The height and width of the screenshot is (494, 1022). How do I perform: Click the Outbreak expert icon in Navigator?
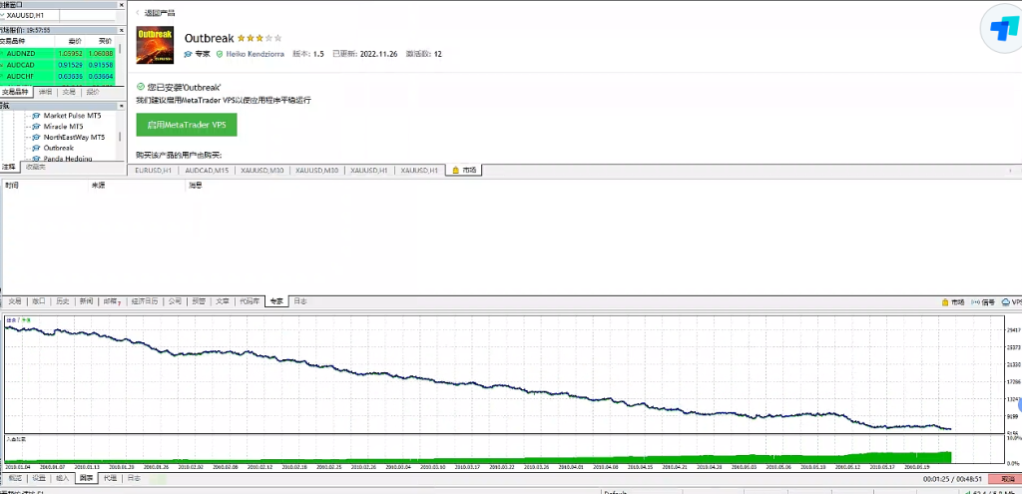tap(37, 148)
